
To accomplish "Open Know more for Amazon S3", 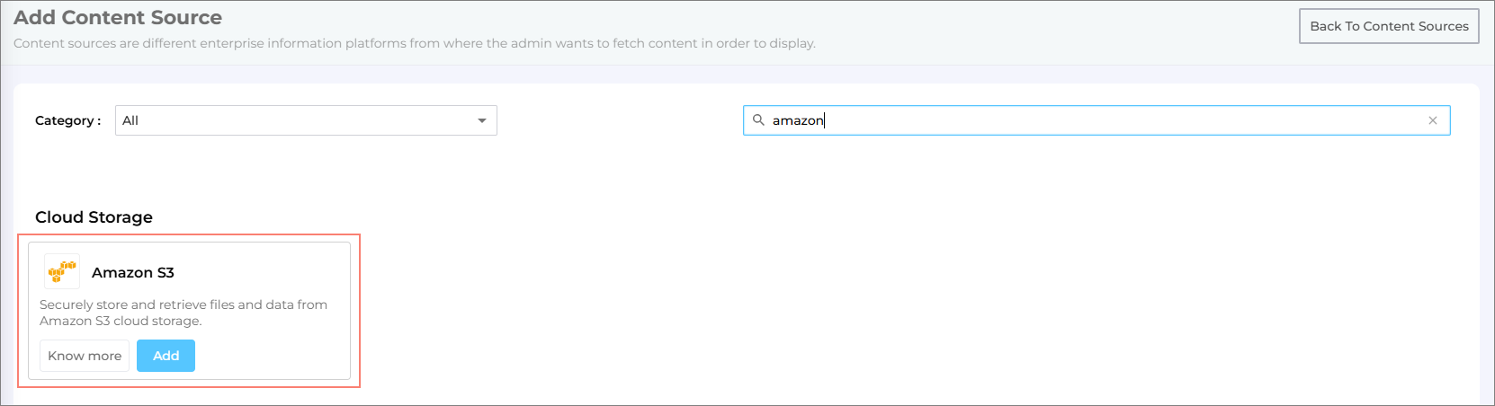I will (85, 356).
